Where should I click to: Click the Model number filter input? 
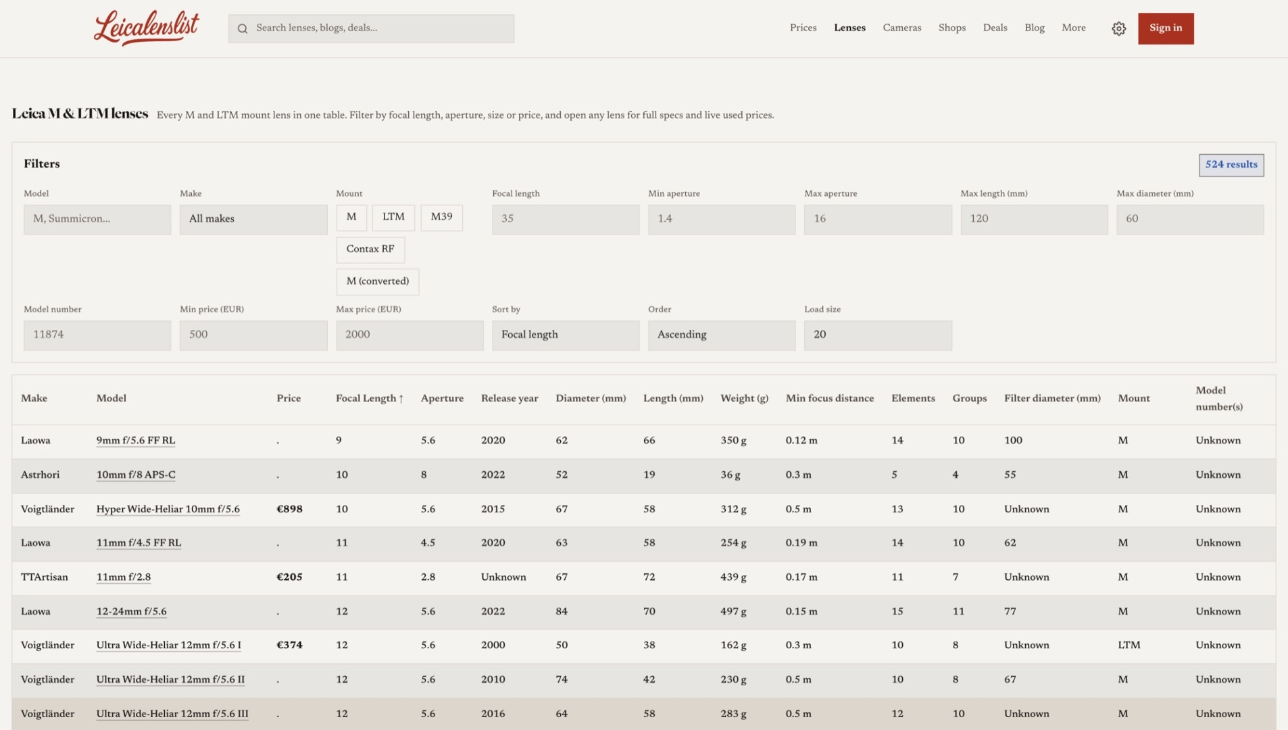[97, 335]
